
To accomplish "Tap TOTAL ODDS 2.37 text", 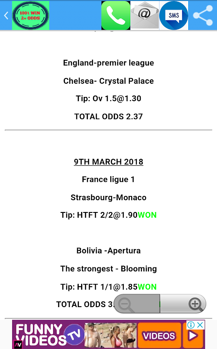I will (x=108, y=116).
